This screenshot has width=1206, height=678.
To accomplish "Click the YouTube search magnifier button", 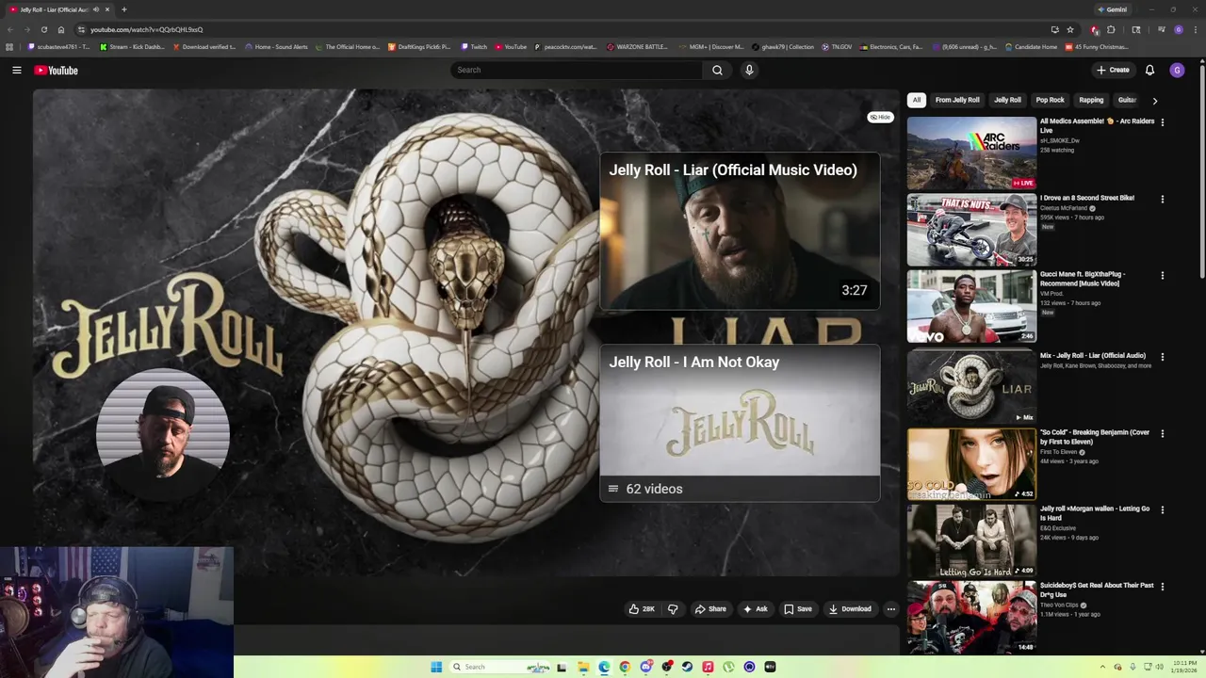I will click(717, 70).
